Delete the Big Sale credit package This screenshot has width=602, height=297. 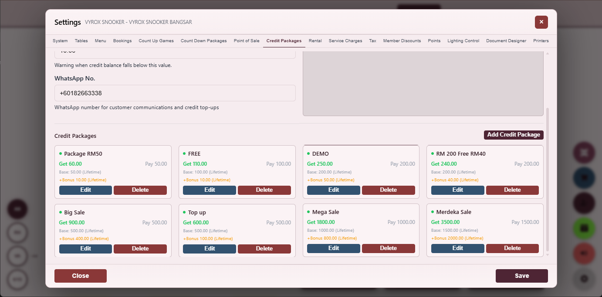point(140,249)
